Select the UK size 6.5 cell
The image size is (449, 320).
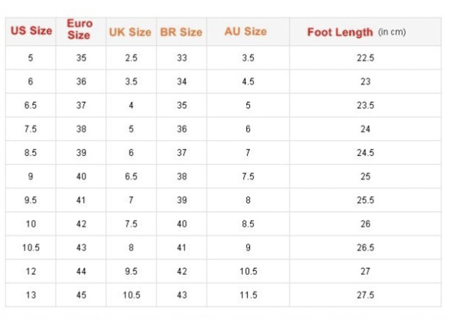click(131, 176)
